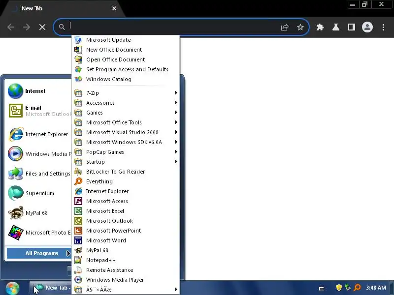The height and width of the screenshot is (295, 394).
Task: Click the BitLocker To Go Reader icon
Action: (78, 172)
